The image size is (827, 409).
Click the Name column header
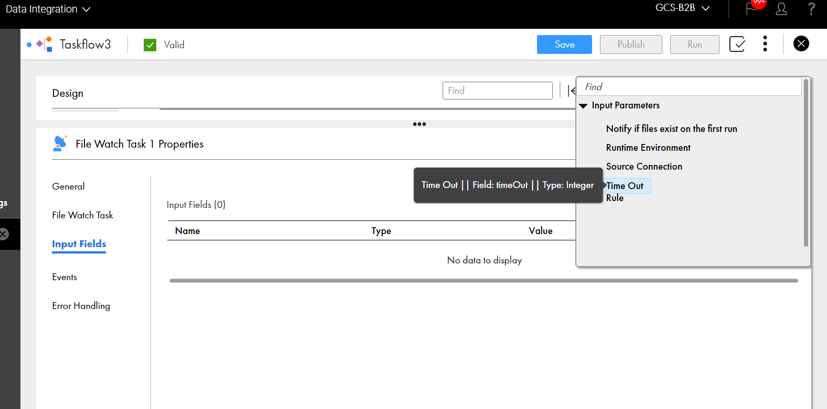(187, 231)
